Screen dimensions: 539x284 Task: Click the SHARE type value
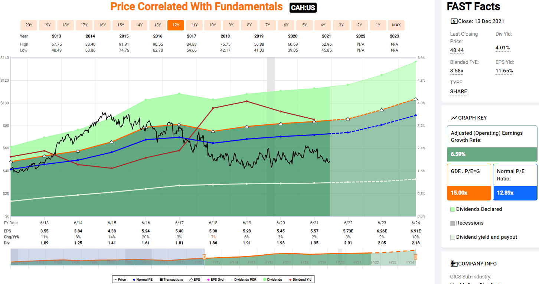[x=459, y=91]
